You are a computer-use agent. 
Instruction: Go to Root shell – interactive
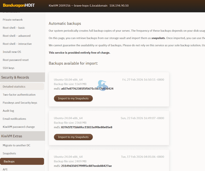pyautogui.click(x=17, y=44)
